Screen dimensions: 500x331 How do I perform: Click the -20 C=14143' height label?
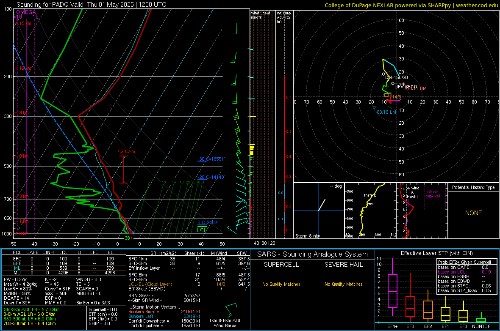(x=211, y=177)
